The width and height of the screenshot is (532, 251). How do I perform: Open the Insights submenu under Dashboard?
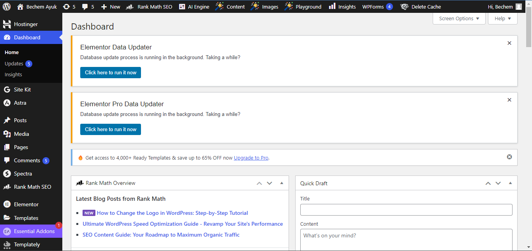[x=13, y=74]
